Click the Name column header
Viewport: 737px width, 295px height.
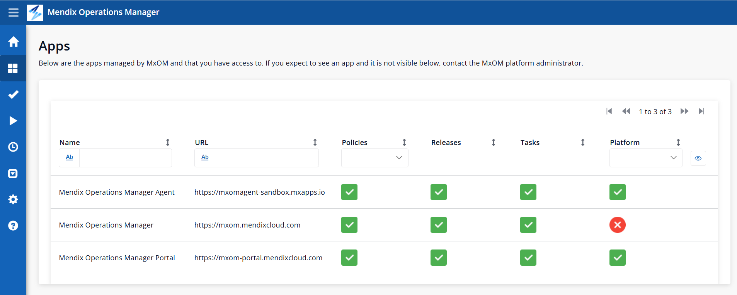70,142
